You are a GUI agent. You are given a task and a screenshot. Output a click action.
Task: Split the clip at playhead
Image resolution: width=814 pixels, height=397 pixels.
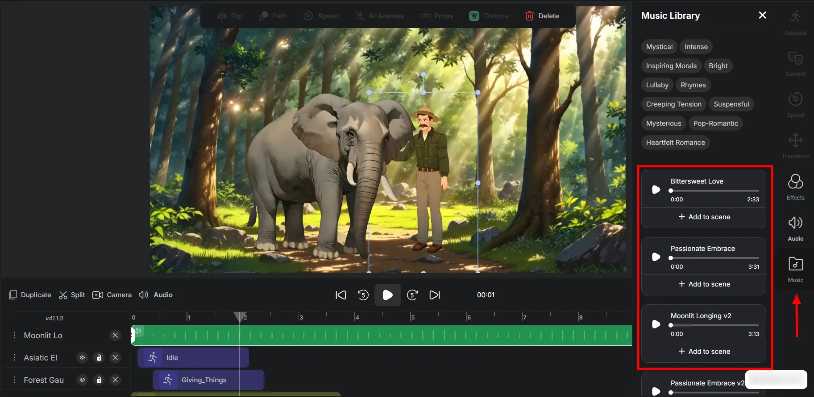(x=72, y=295)
